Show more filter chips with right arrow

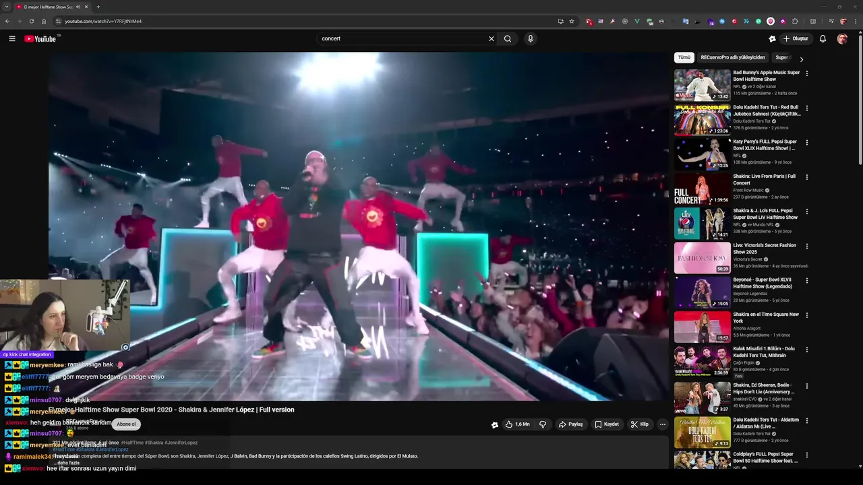coord(801,59)
